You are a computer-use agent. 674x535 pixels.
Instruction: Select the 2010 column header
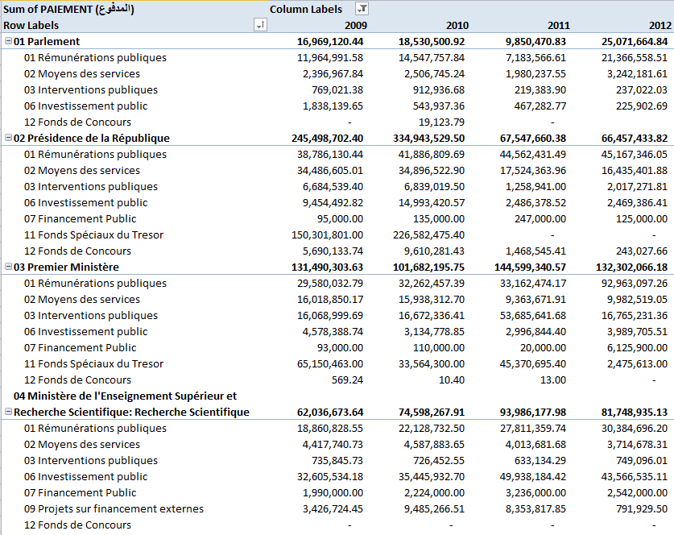[457, 25]
